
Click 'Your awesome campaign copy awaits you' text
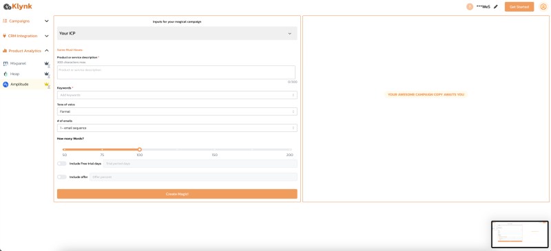(426, 94)
